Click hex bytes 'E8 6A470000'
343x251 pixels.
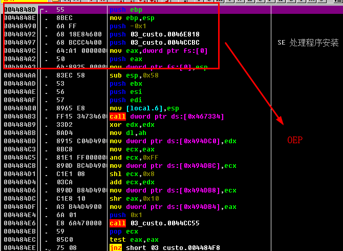coord(79,223)
